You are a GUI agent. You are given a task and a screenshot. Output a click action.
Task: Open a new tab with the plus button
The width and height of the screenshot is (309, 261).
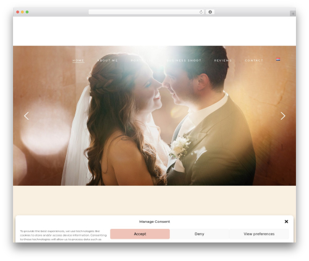[293, 14]
